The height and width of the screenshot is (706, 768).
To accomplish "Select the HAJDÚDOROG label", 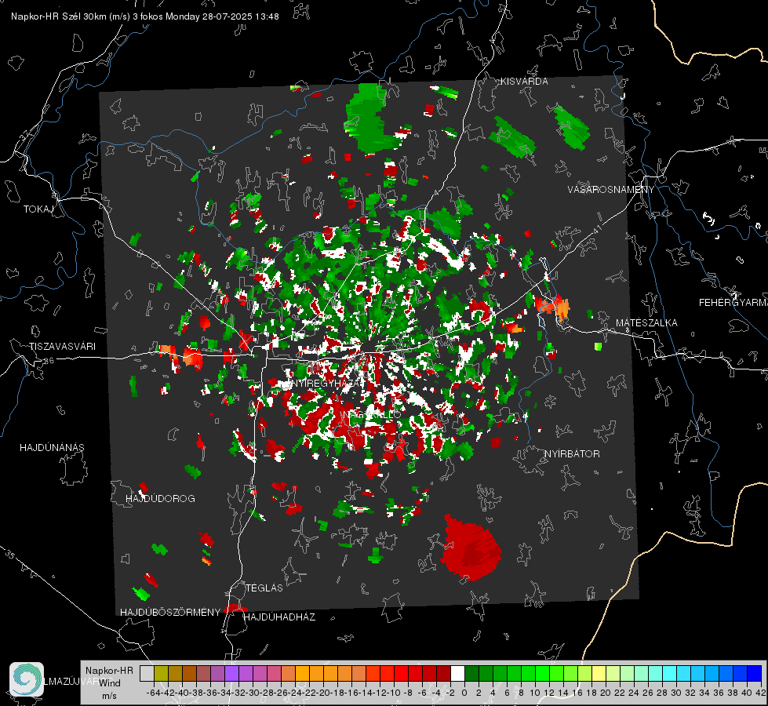I will tap(160, 498).
